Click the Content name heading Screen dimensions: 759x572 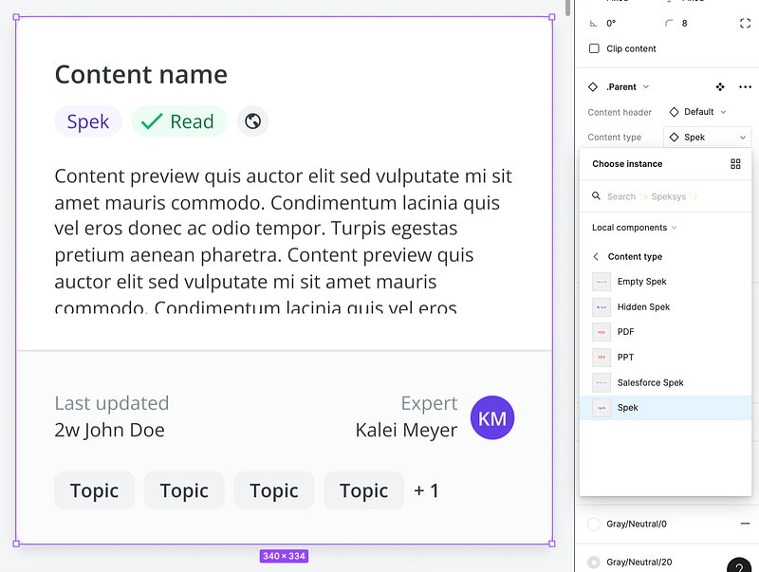click(140, 75)
